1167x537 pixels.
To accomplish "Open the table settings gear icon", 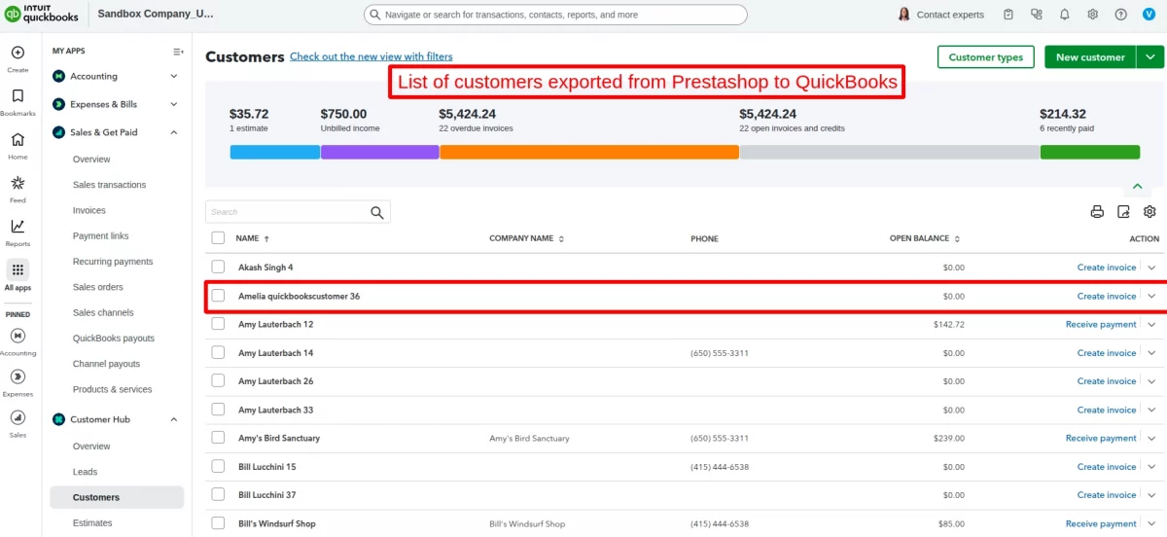I will pyautogui.click(x=1149, y=212).
